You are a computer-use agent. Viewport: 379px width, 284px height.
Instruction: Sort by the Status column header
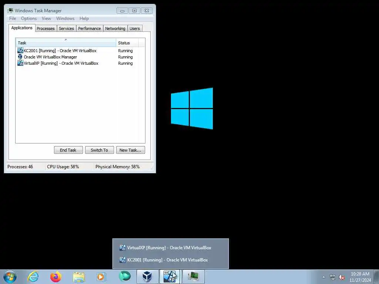(127, 43)
